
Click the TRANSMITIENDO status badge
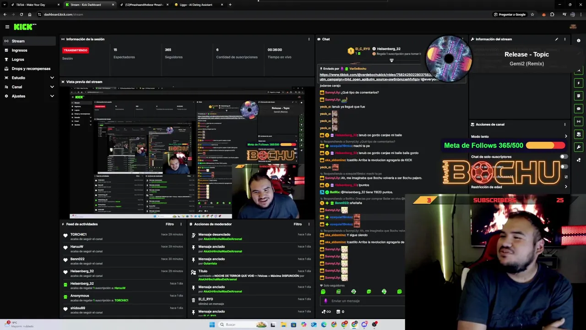[76, 50]
